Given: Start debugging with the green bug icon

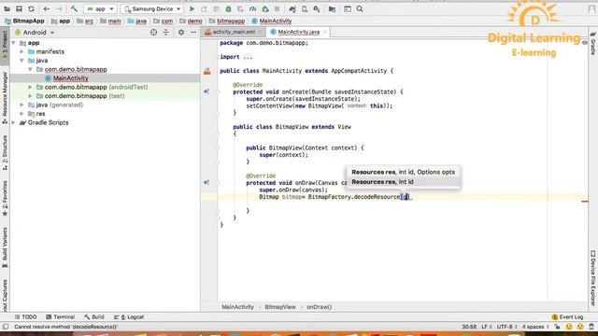Looking at the screenshot, I should point(228,8).
